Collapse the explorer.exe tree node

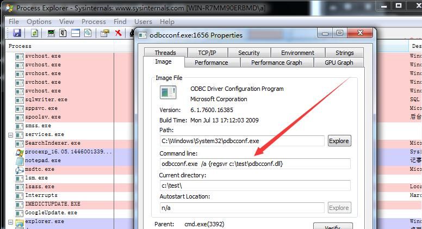point(10,222)
